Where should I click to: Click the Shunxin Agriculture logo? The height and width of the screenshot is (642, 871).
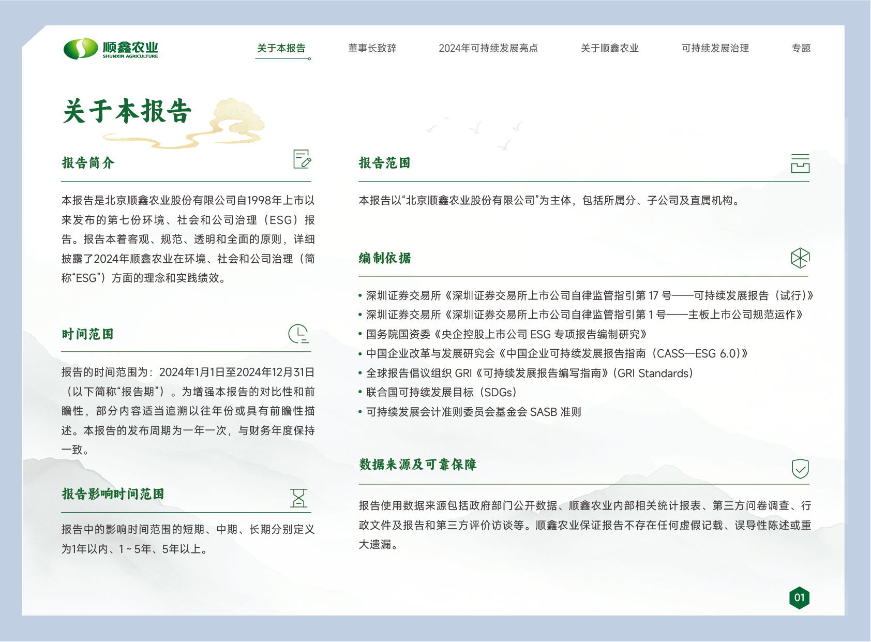[111, 49]
